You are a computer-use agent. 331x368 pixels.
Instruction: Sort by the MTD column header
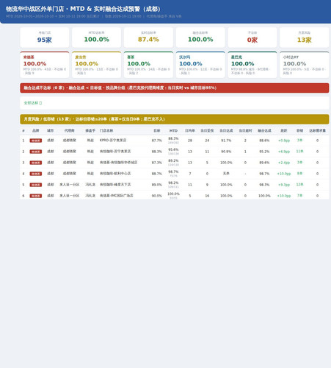pyautogui.click(x=173, y=130)
